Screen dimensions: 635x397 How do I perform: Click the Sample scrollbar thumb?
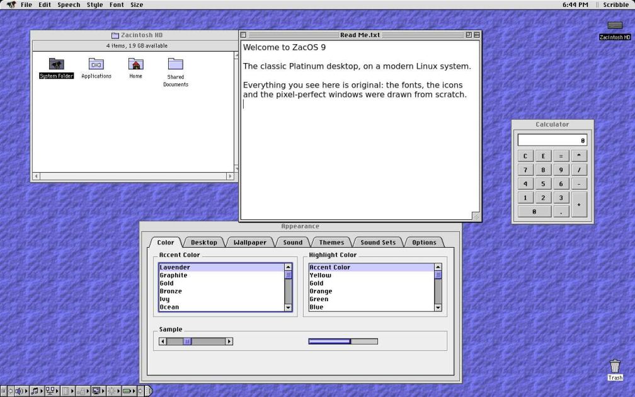[x=187, y=342]
